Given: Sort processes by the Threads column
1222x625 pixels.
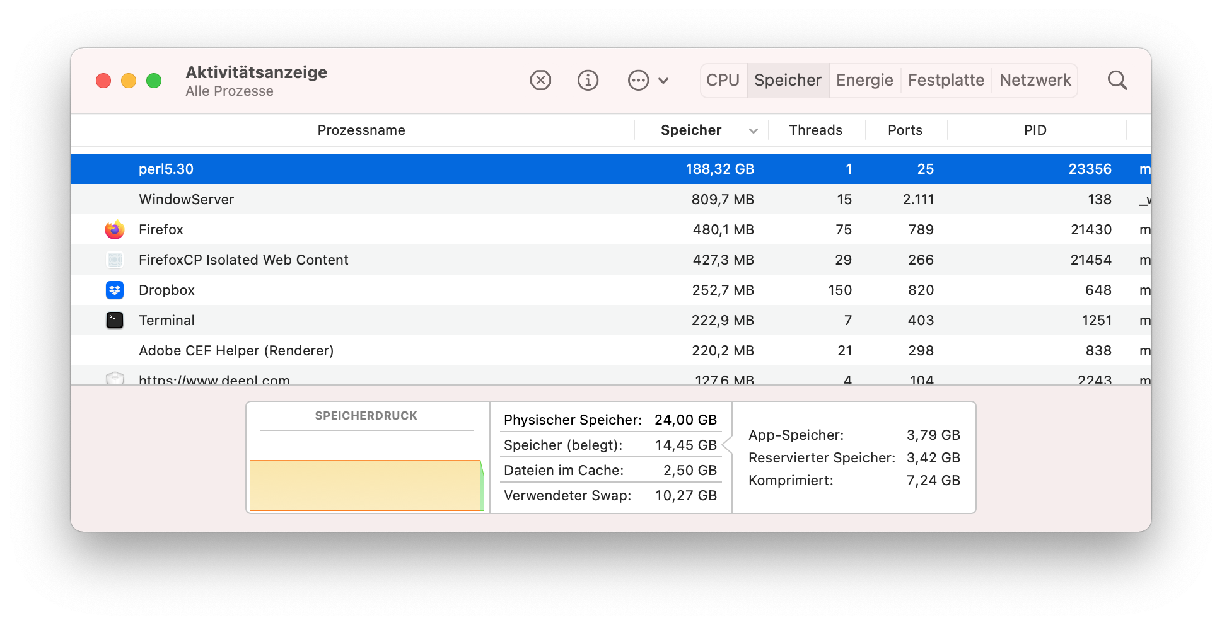Looking at the screenshot, I should [815, 130].
